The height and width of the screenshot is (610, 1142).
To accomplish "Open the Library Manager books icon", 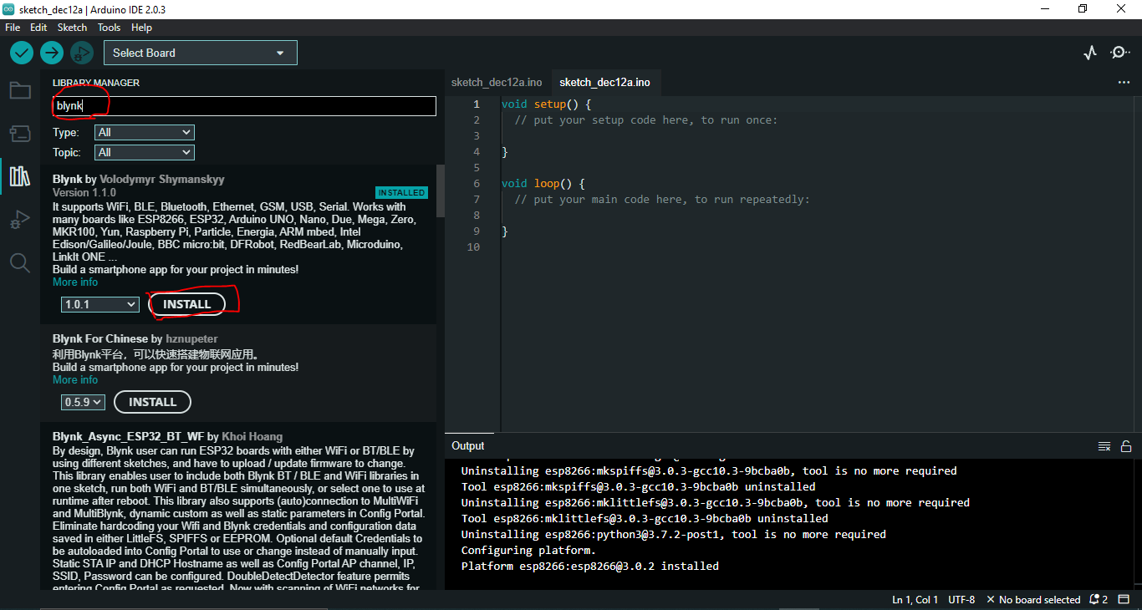I will click(x=20, y=176).
